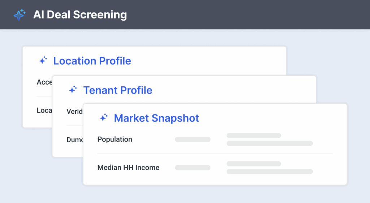
Task: Click the top description placeholder in Median HH Income row
Action: [x=254, y=164]
